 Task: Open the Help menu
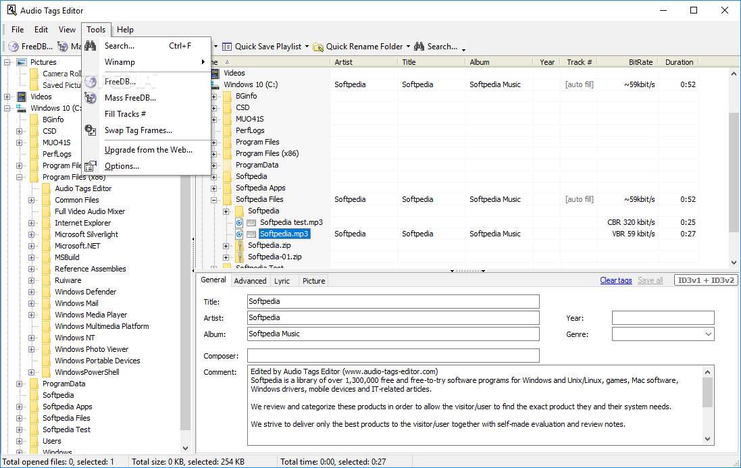point(125,29)
